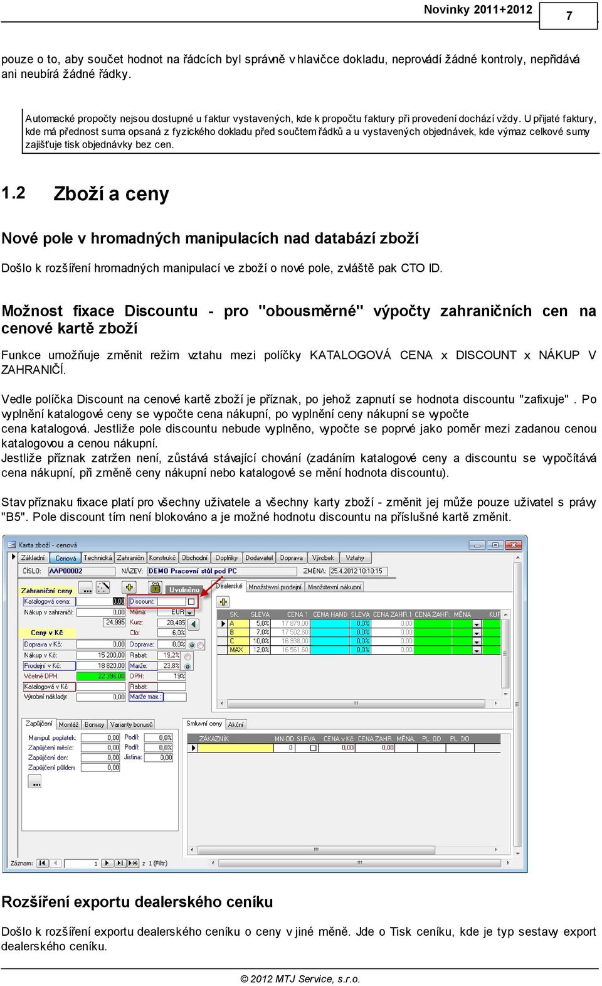Image resolution: width=602 pixels, height=986 pixels.
Task: Click the padlock icon beside Uvolněno
Action: point(155,587)
